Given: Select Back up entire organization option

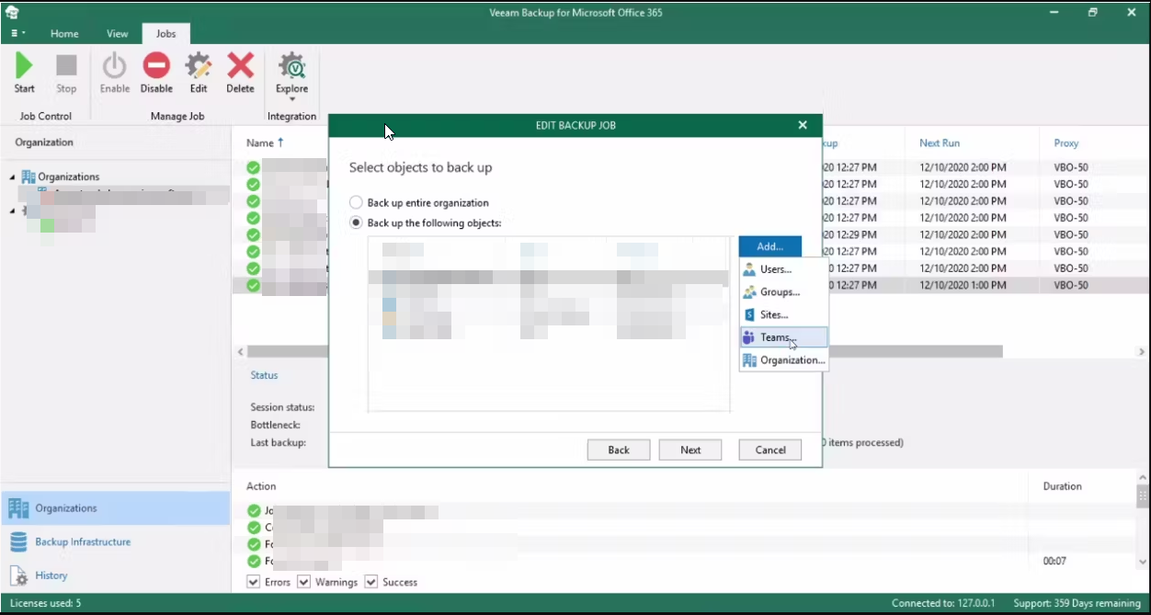Looking at the screenshot, I should [356, 202].
